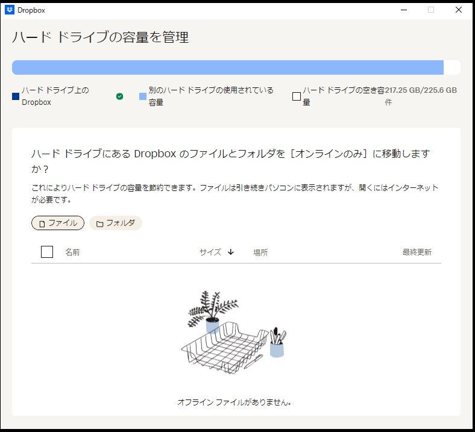Click the hard drive capacity usage bar
The width and height of the screenshot is (475, 432).
(x=236, y=67)
